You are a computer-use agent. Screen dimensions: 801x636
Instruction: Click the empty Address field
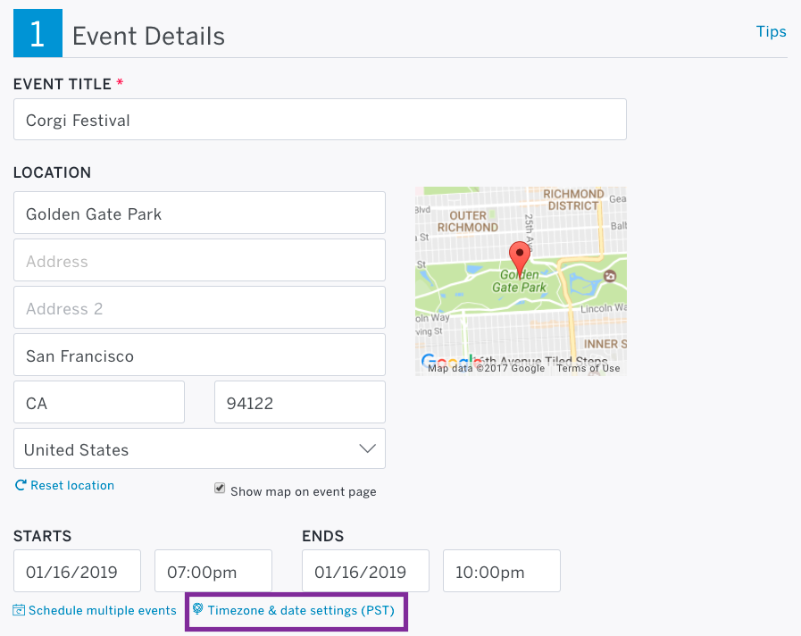[199, 261]
